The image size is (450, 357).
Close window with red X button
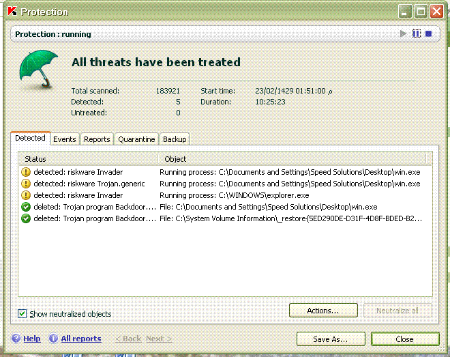[x=437, y=12]
